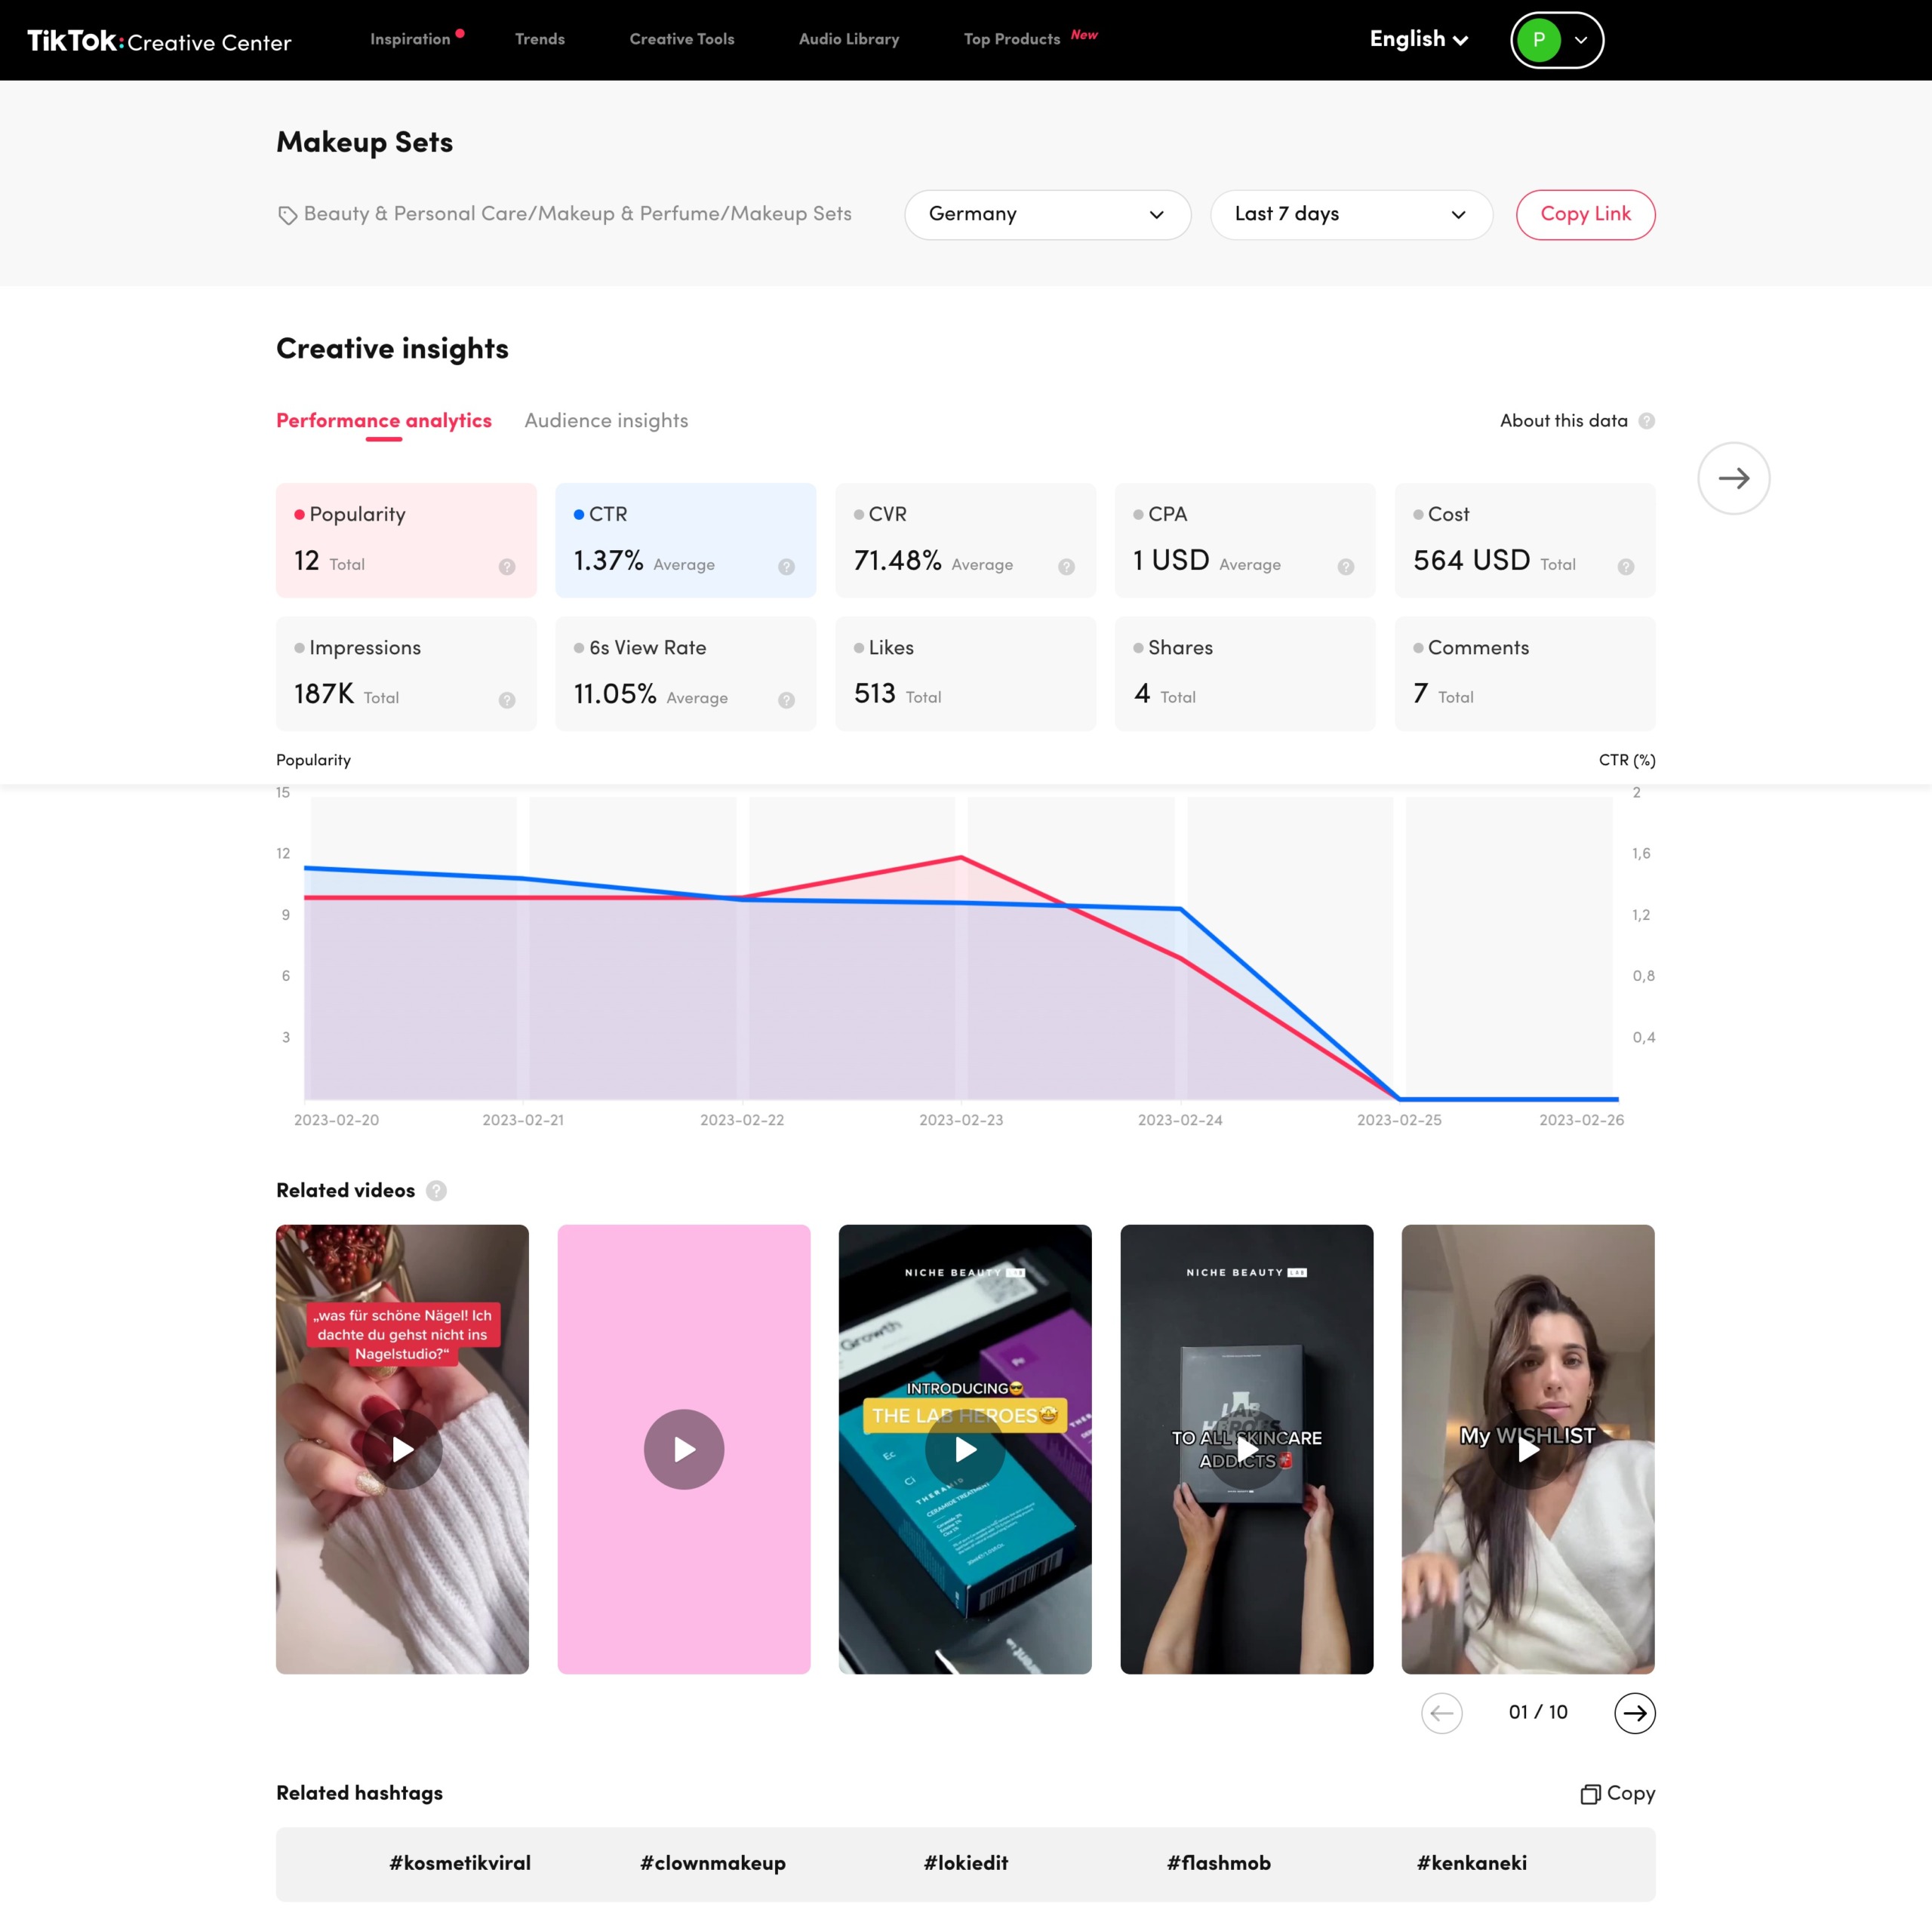Screen dimensions: 1932x1925
Task: Click the About this data help icon
Action: (x=1646, y=421)
